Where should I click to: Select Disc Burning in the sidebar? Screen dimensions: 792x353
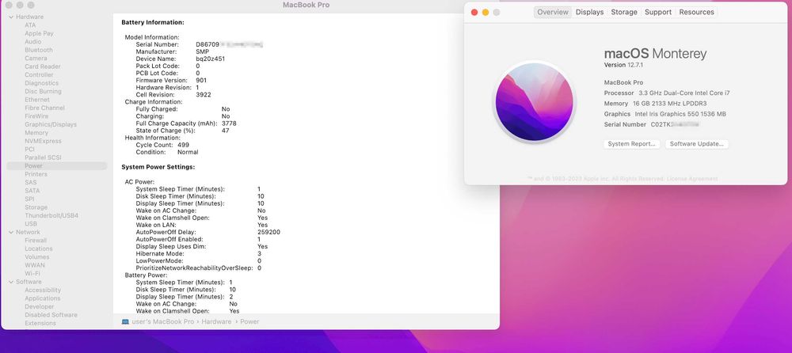click(x=43, y=91)
